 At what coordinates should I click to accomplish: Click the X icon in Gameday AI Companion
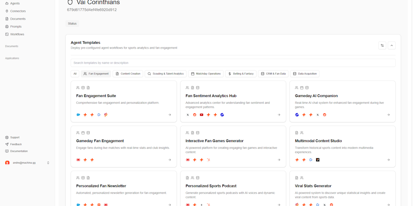tap(318, 115)
